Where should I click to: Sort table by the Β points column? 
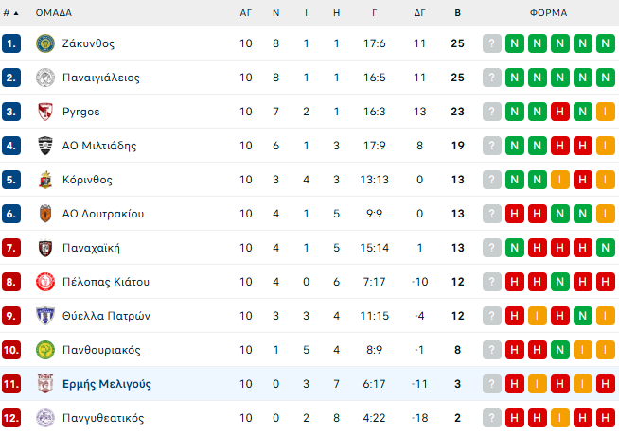[458, 13]
